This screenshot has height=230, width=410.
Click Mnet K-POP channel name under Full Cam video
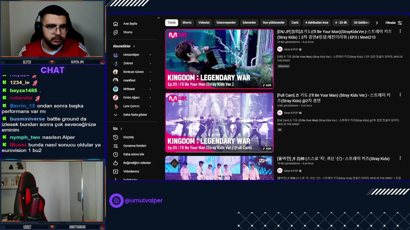pyautogui.click(x=291, y=113)
